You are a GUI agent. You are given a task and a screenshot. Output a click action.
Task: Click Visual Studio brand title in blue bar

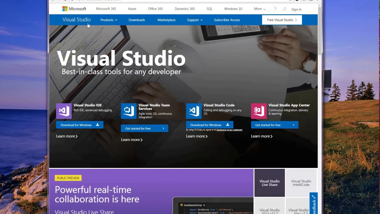tap(76, 20)
